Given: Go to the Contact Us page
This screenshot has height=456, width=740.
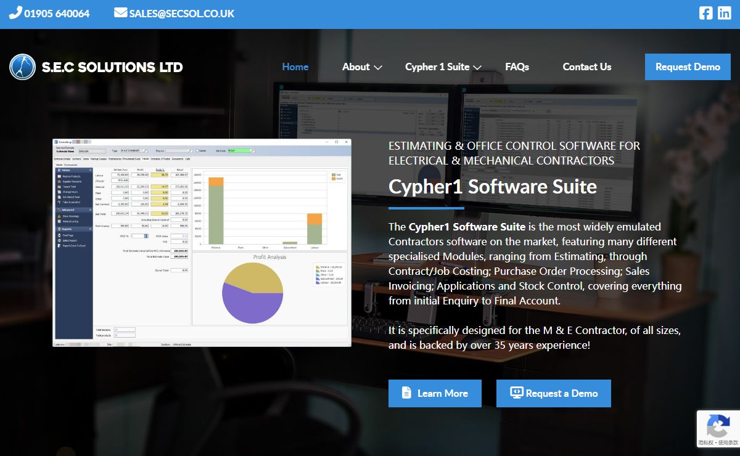Looking at the screenshot, I should coord(587,67).
